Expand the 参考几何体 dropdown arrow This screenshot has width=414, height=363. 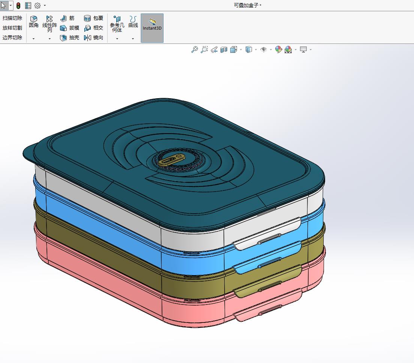117,39
